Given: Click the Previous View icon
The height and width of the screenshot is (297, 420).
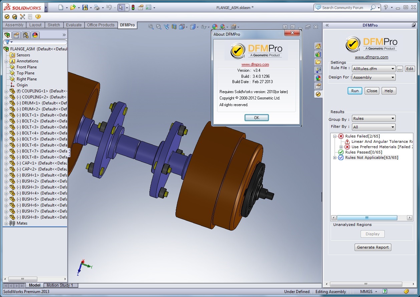Looking at the screenshot, I should click(166, 27).
